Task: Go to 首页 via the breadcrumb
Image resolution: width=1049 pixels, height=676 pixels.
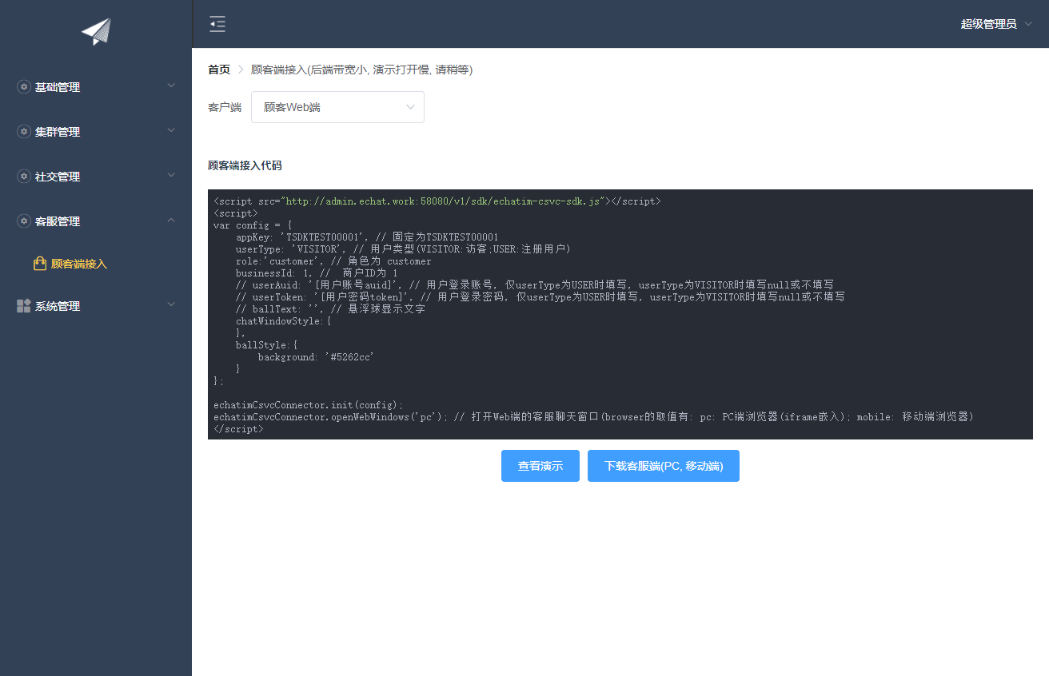Action: (x=219, y=70)
